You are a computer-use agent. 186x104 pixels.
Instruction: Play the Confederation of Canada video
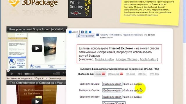click(x=37, y=101)
